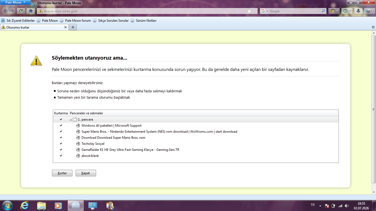376x211 pixels.
Task: Click the 'Pencereler ve sekmeler' column header
Action: click(203, 113)
